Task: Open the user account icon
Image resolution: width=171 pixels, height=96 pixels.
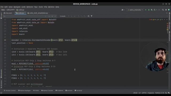Action: click(122, 10)
